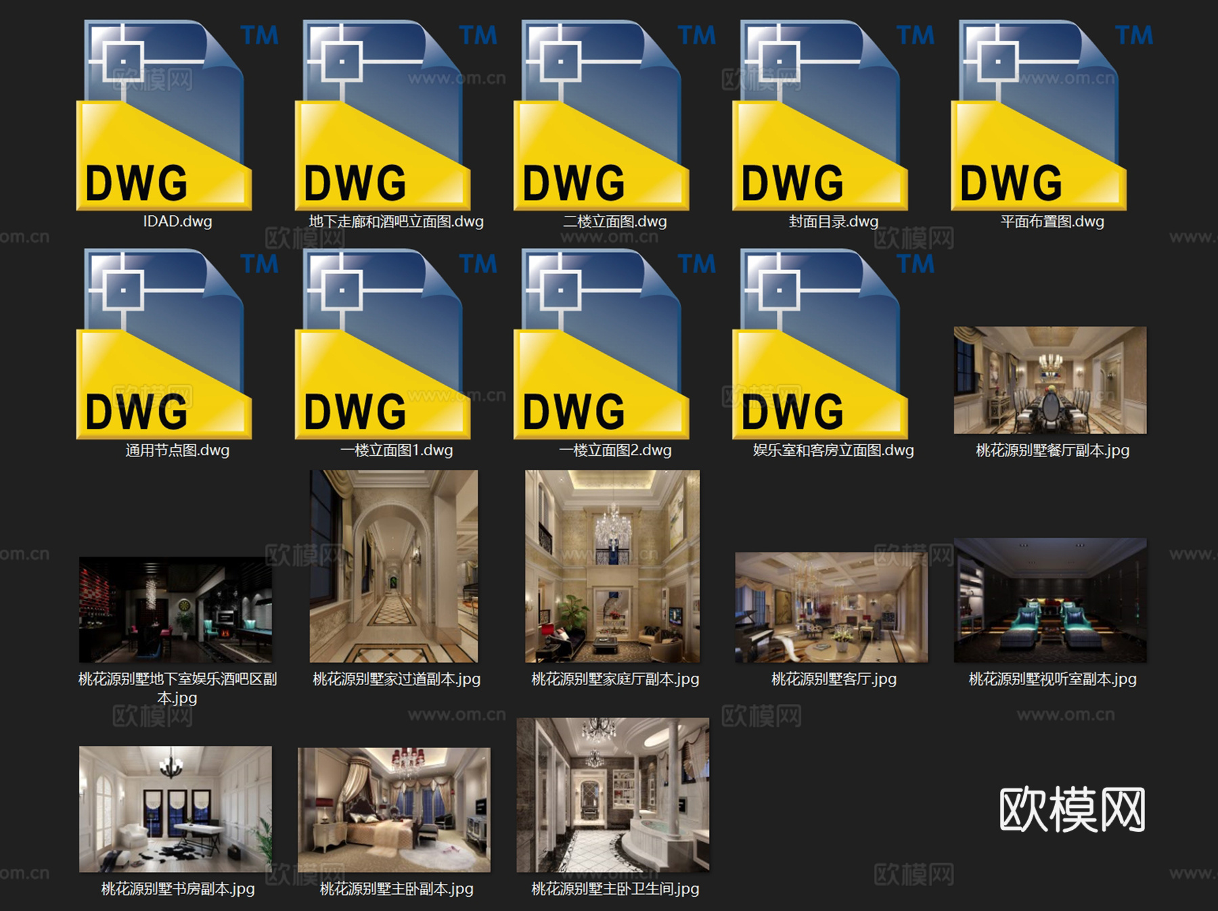1218x911 pixels.
Task: Click the file name 平面布置图.dwg
Action: pos(1052,221)
